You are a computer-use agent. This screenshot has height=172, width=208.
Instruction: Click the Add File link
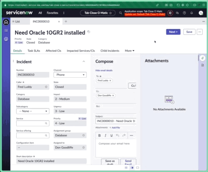(x=115, y=128)
